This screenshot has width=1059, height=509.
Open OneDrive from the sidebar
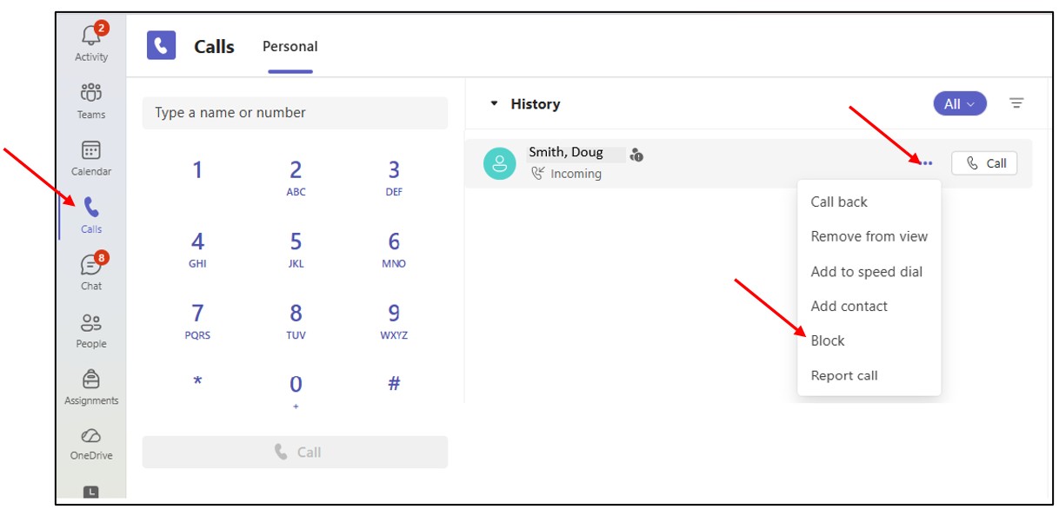pos(91,443)
